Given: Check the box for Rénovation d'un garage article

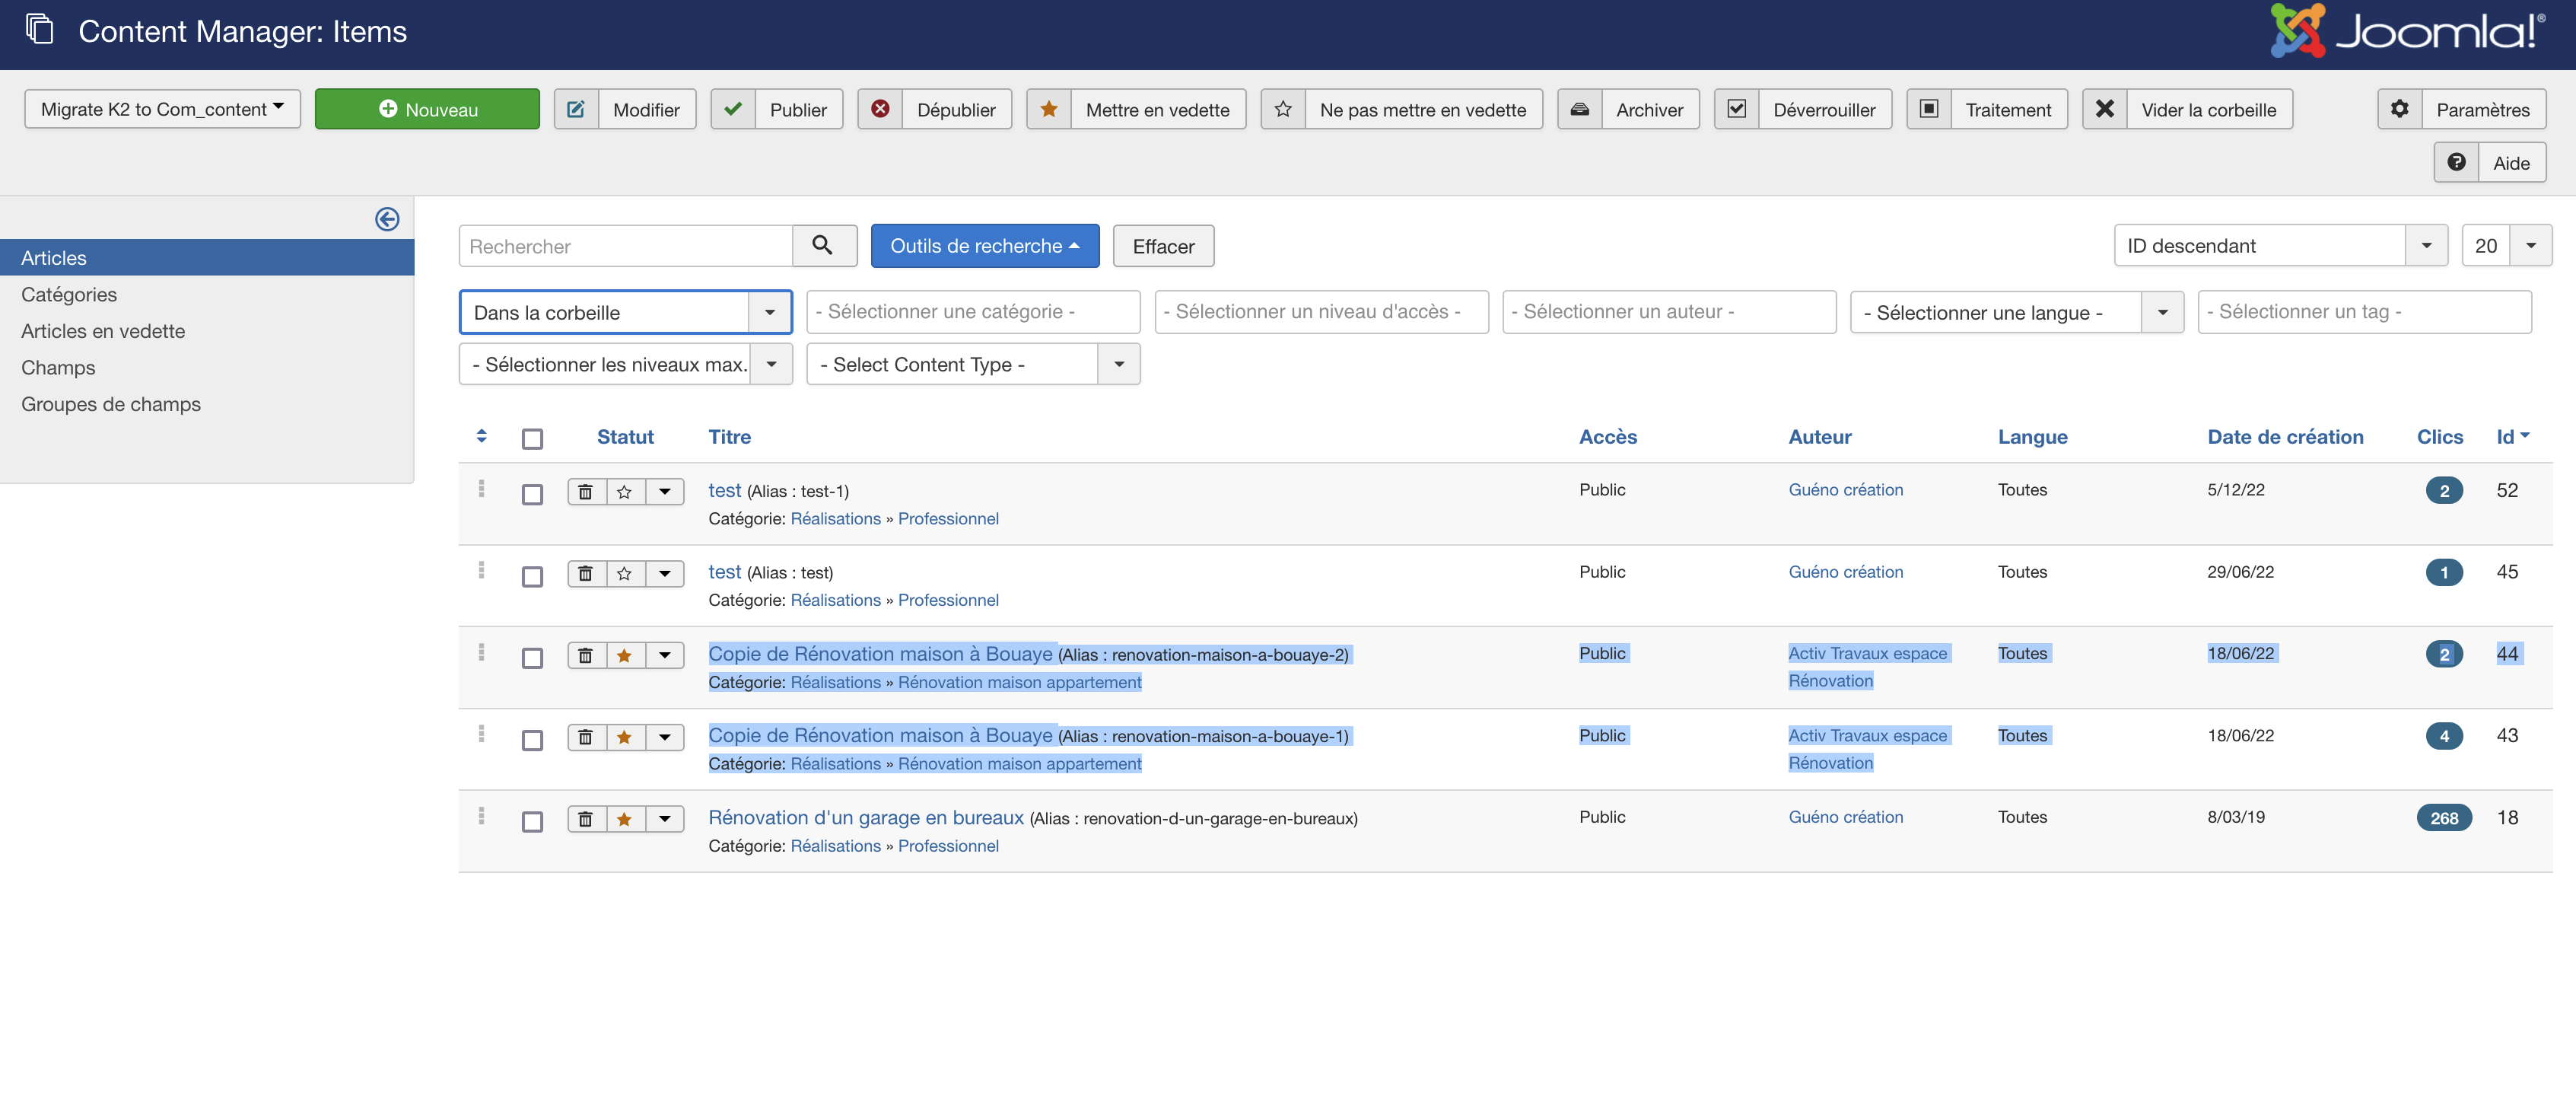Looking at the screenshot, I should (532, 821).
